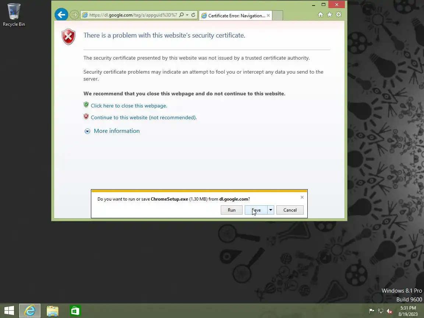Dismiss the download notification bar
This screenshot has width=424, height=318.
click(302, 197)
